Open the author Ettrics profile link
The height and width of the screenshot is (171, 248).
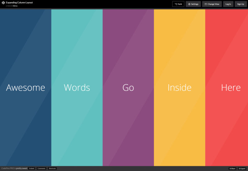(x=15, y=6)
